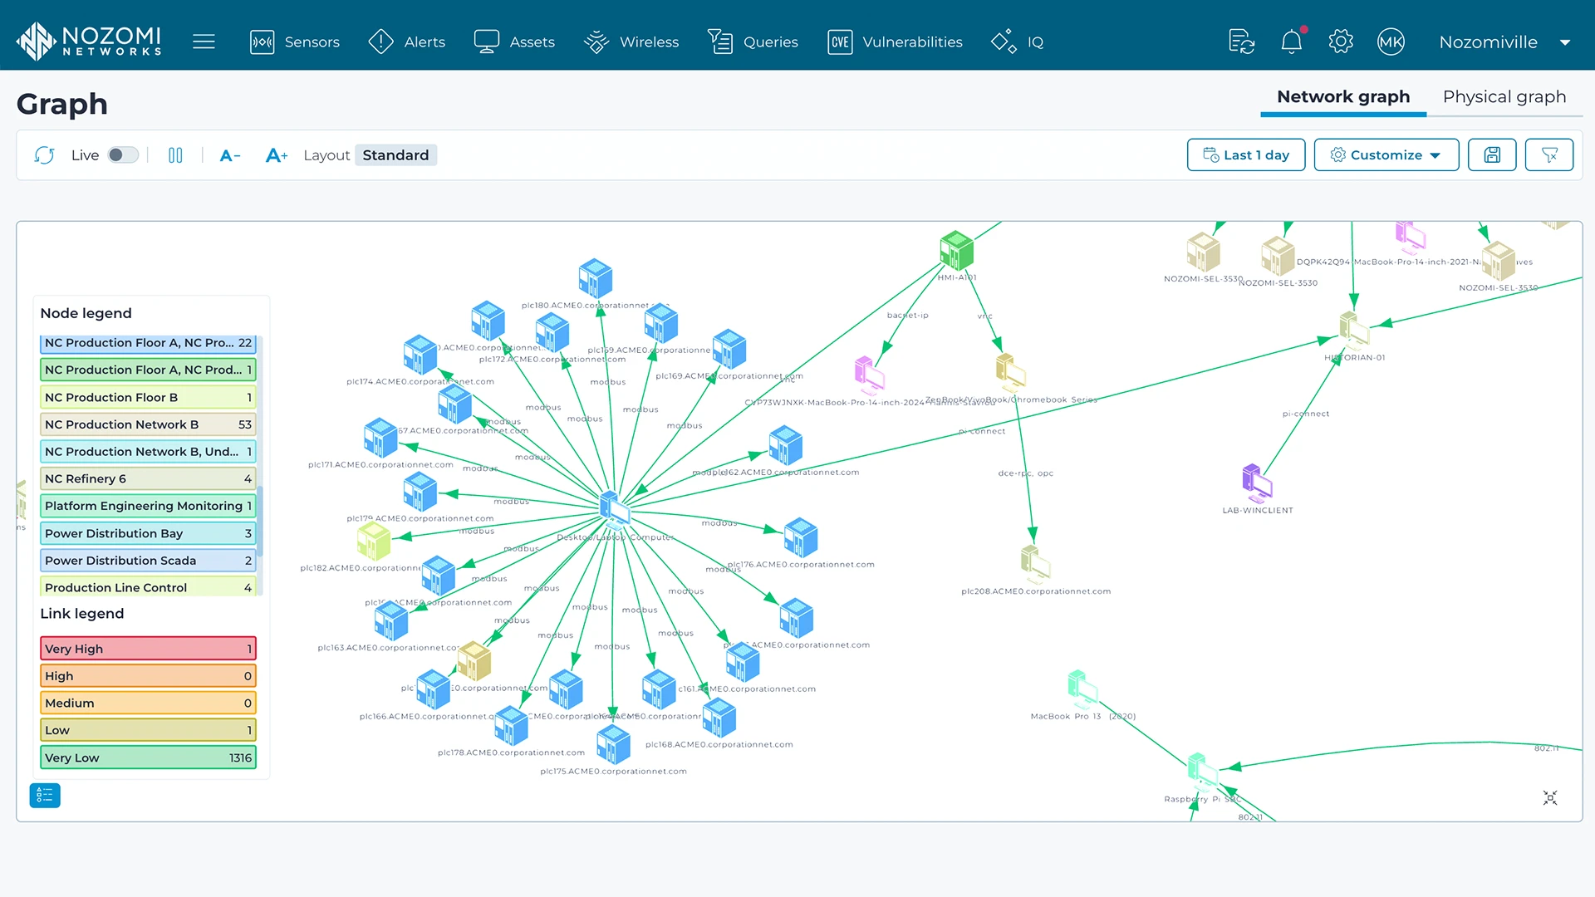Toggle the Very Low link legend entry
The height and width of the screenshot is (897, 1595).
click(x=148, y=757)
